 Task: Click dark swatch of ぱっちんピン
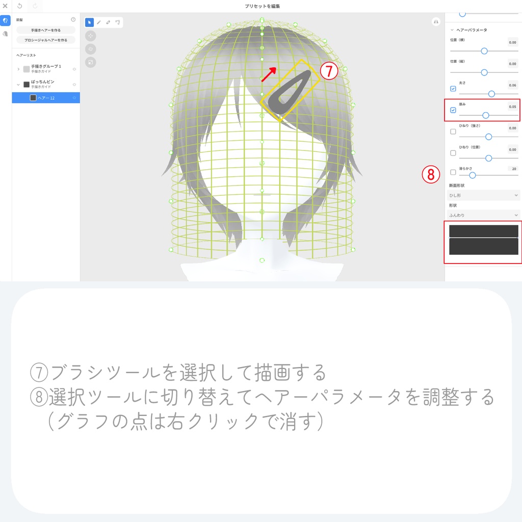[27, 85]
